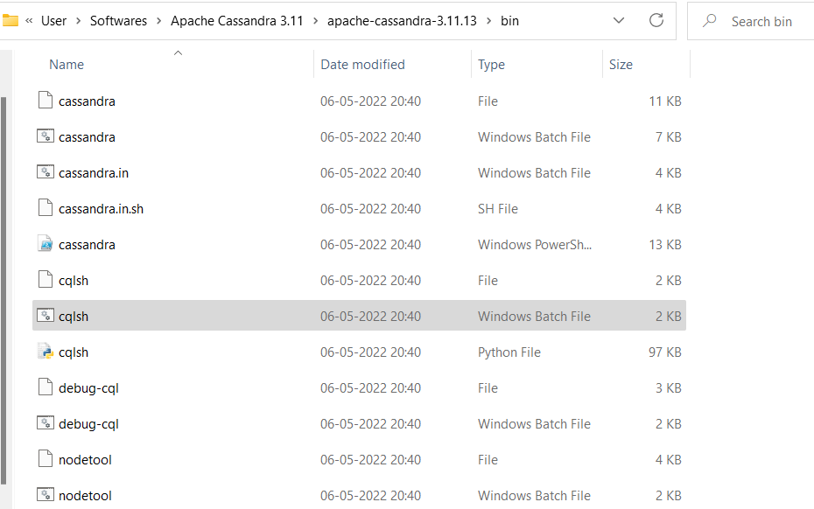Sort files by Name column header
814x509 pixels.
(67, 65)
